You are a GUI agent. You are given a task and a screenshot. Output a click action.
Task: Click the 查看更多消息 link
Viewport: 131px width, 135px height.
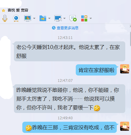[68, 28]
